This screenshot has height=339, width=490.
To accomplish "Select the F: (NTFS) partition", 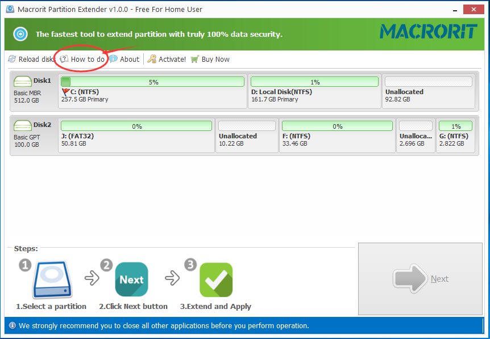I will pos(337,135).
